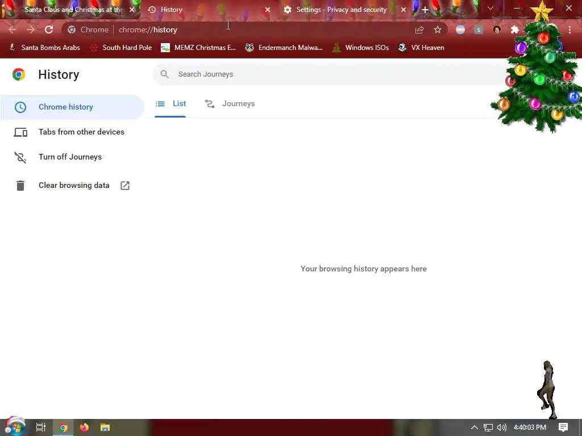Show hidden system tray icons
582x436 pixels.
(474, 427)
